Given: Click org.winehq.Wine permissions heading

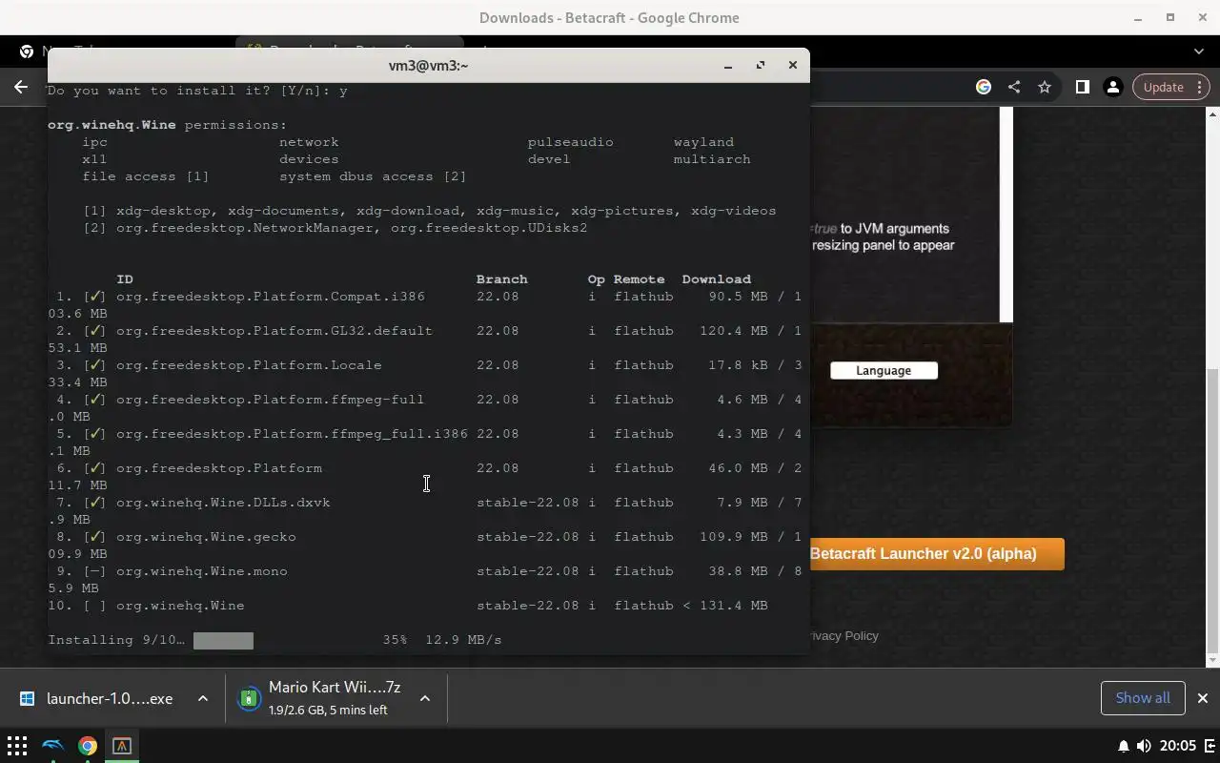Looking at the screenshot, I should point(167,125).
